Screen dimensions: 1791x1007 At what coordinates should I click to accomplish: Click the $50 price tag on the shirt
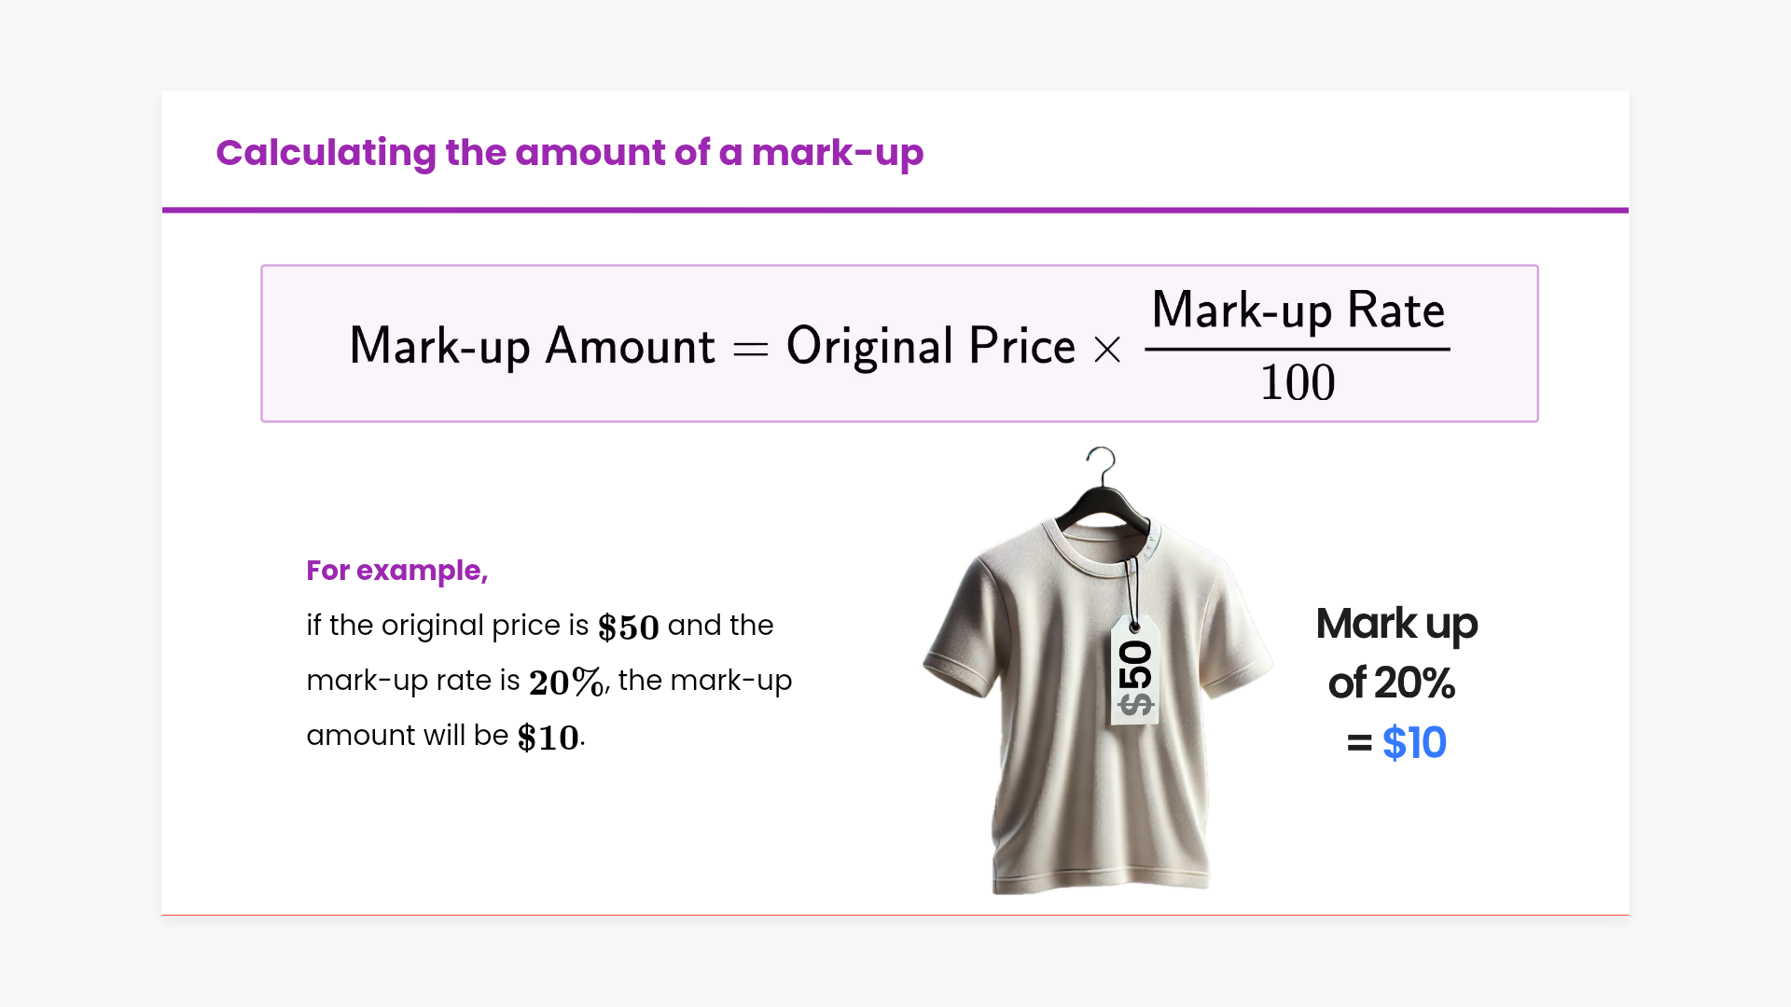coord(1134,673)
